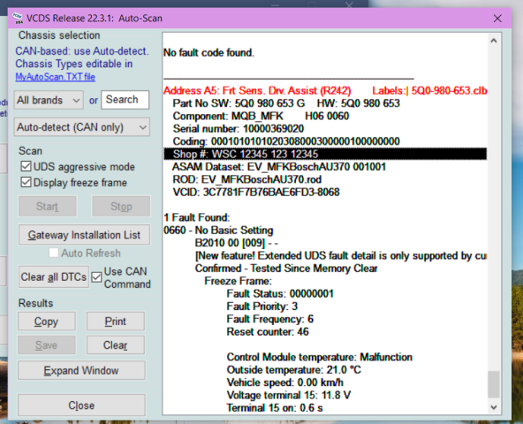
Task: Click 'Reset counter: 46' line
Action: click(x=268, y=331)
